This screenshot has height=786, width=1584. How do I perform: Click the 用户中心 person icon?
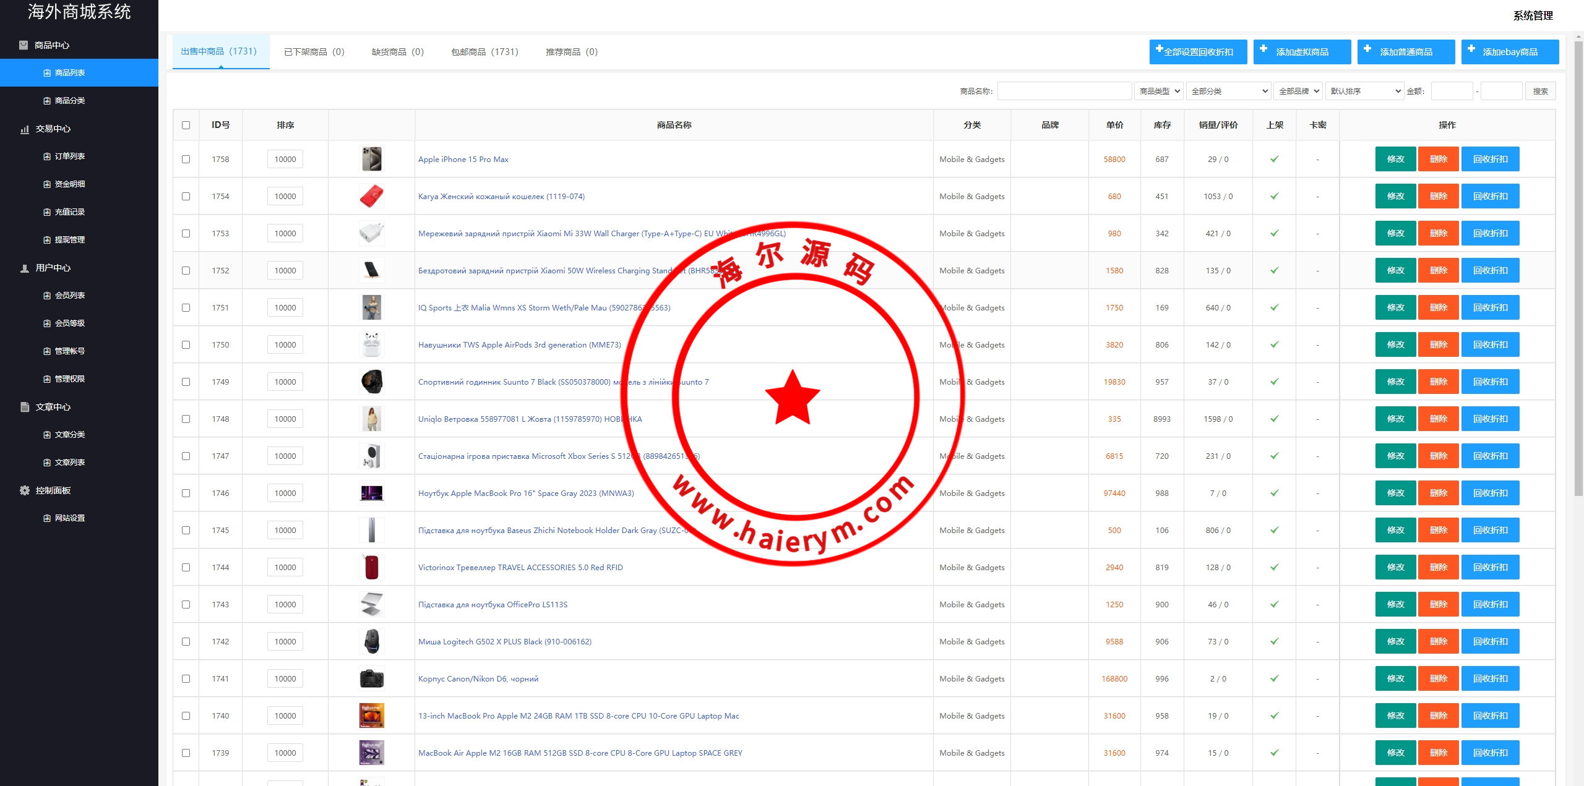[25, 268]
